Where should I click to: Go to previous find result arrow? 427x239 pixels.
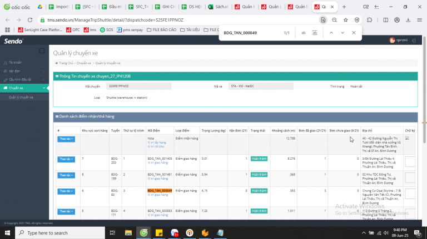[331, 33]
